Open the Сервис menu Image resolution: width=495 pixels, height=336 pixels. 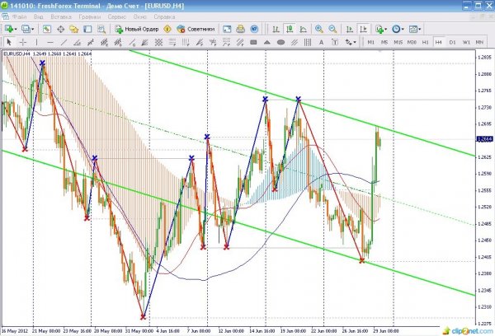point(117,16)
